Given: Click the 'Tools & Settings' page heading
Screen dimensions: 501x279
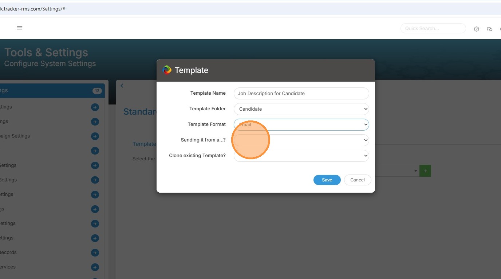Looking at the screenshot, I should pyautogui.click(x=46, y=53).
